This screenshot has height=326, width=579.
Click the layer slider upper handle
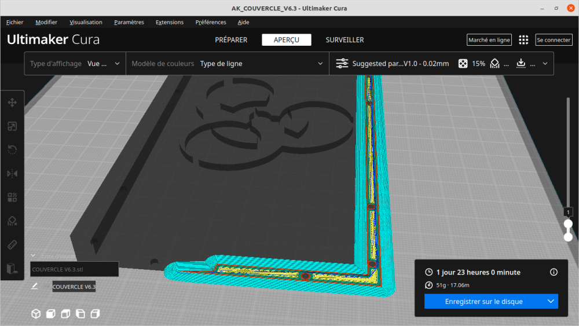(568, 224)
